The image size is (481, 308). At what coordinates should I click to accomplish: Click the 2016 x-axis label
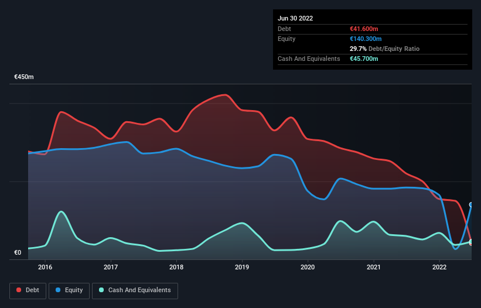pyautogui.click(x=45, y=267)
